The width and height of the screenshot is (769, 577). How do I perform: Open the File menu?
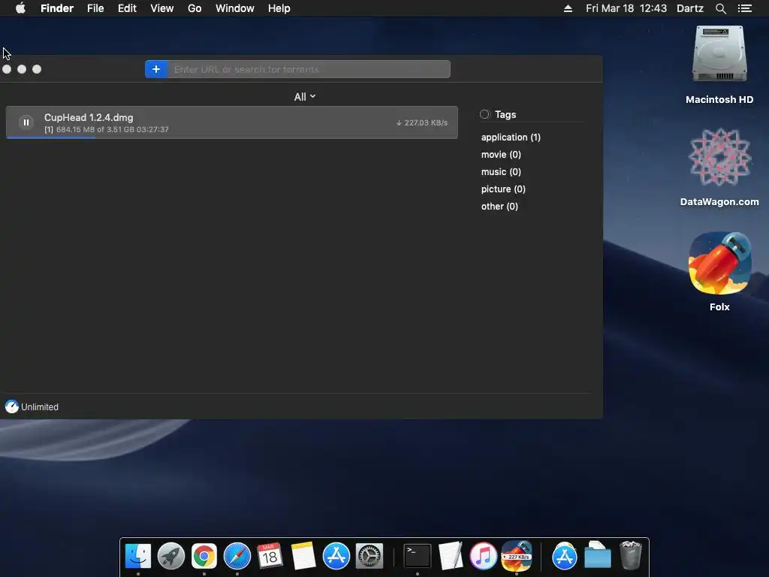coord(95,8)
